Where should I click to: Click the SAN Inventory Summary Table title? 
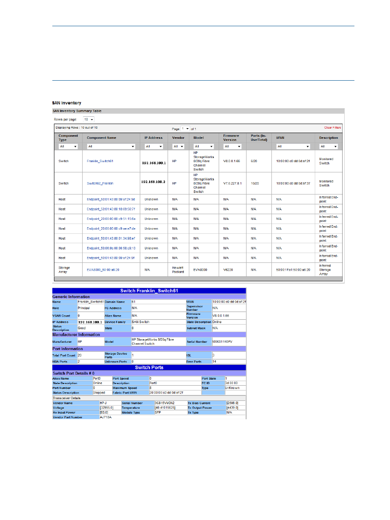pos(77,111)
